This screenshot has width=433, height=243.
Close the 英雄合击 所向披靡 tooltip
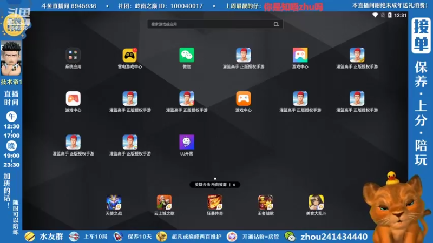point(234,185)
